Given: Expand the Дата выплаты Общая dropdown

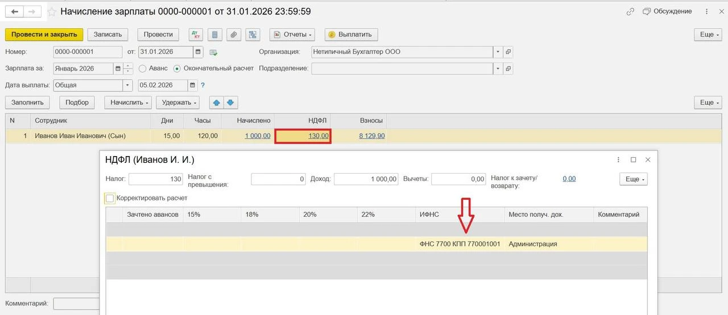Looking at the screenshot, I should [127, 86].
